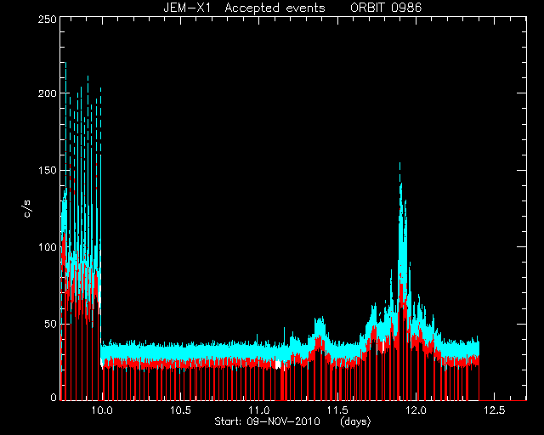
Task: Click the 200 y-axis tick label
Action: (x=48, y=93)
